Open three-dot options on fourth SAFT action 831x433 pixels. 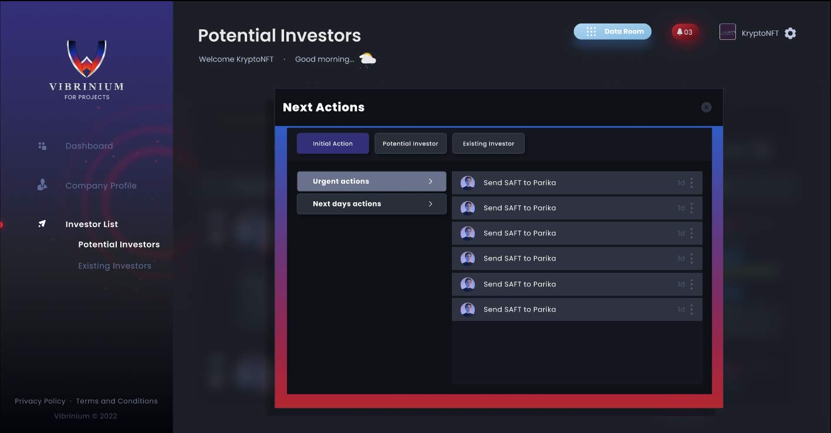pos(691,258)
